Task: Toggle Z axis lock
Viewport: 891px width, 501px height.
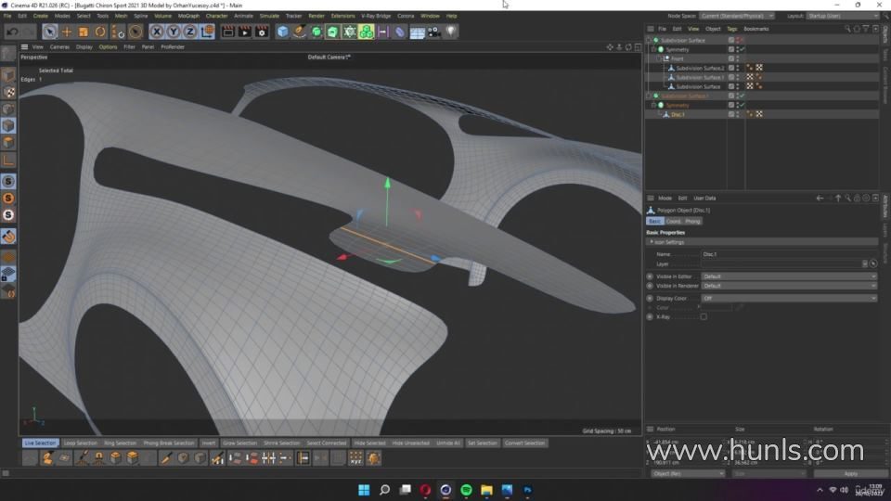Action: [x=189, y=32]
